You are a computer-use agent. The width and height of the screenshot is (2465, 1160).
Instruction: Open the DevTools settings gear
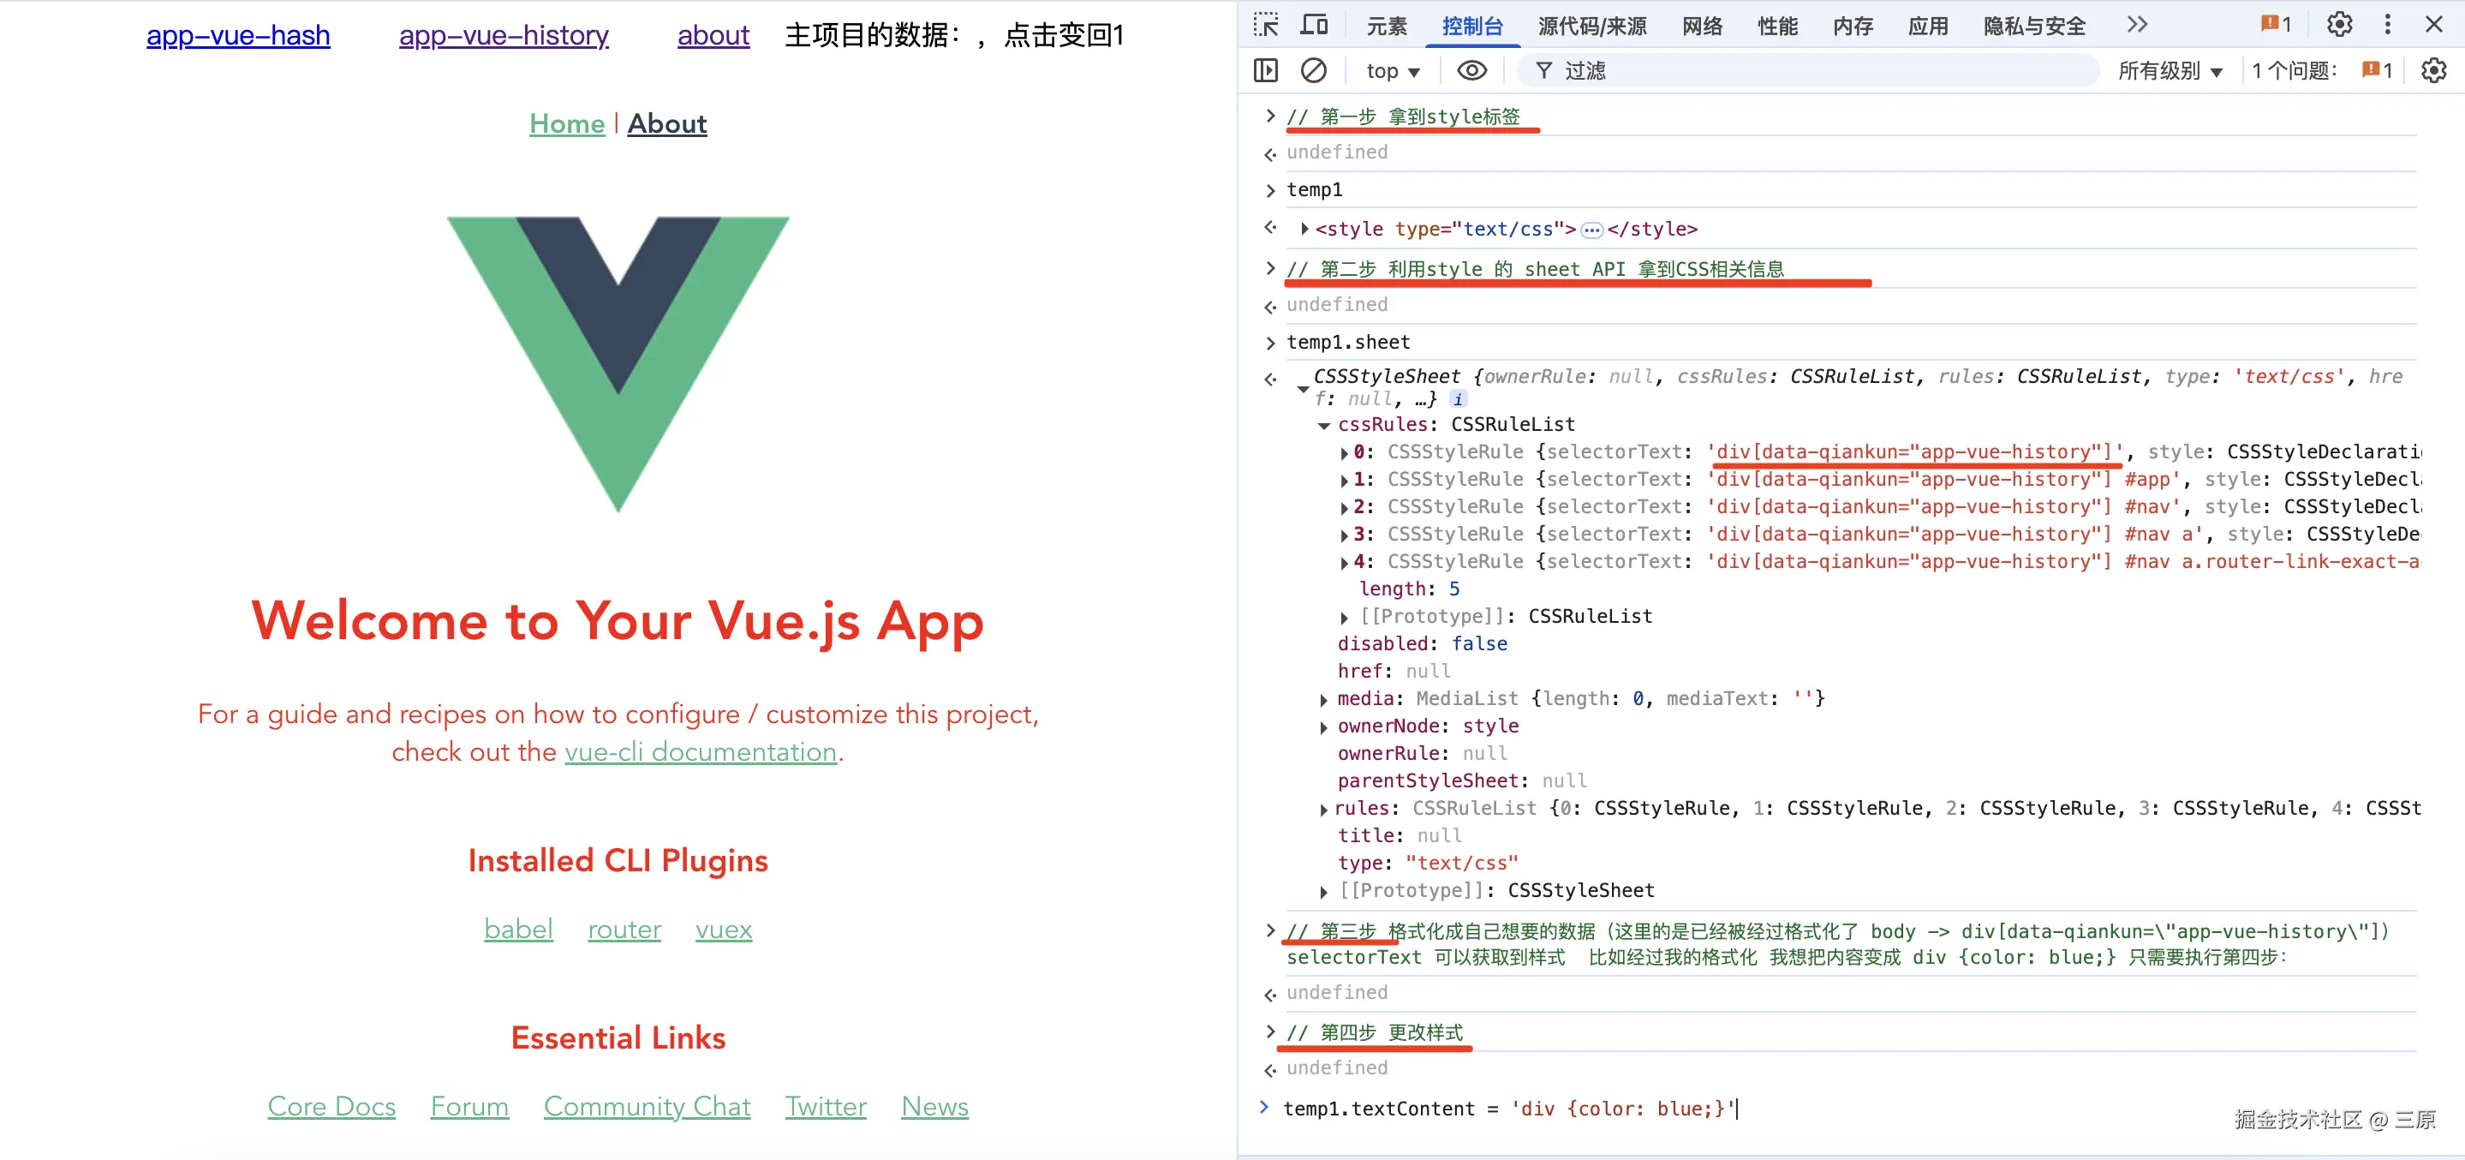2339,25
